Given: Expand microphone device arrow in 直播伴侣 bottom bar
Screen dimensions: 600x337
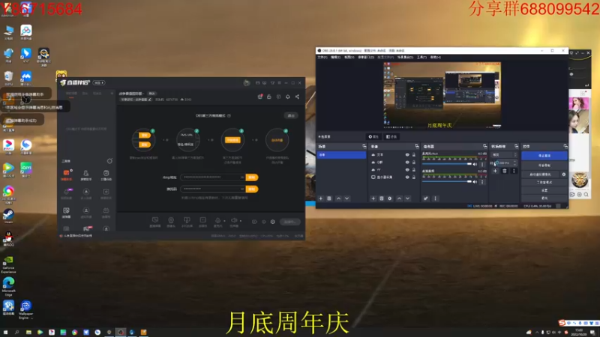Looking at the screenshot, I should 224,220.
